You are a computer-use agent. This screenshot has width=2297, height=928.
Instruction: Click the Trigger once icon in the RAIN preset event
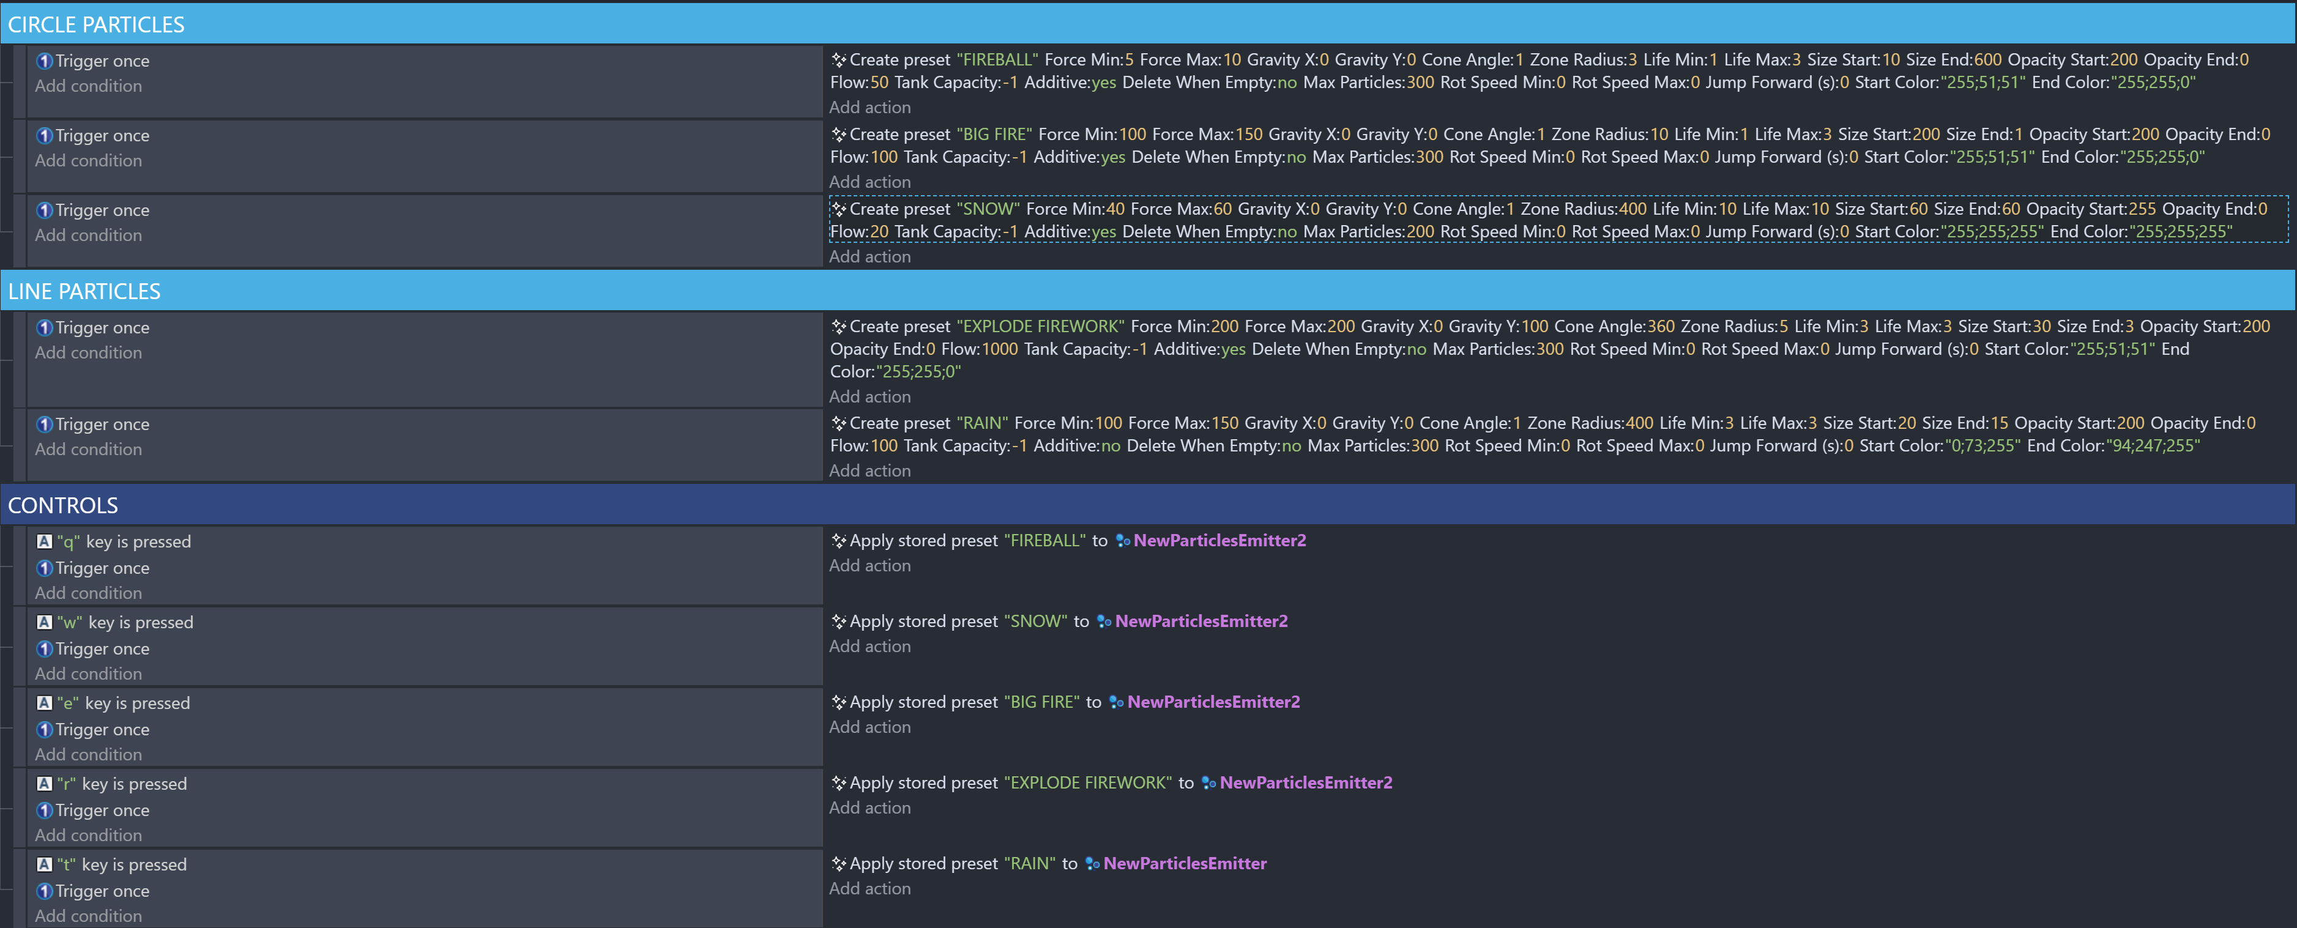45,425
